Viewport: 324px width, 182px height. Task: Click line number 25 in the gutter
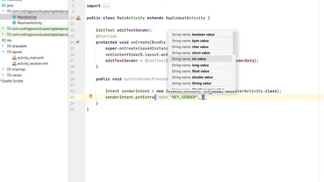click(x=72, y=109)
